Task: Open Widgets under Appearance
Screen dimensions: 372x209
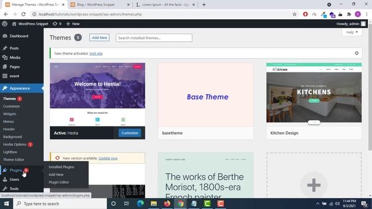Action: click(x=10, y=114)
